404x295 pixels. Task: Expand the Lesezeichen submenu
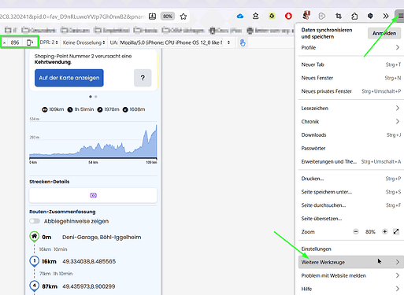pos(351,108)
